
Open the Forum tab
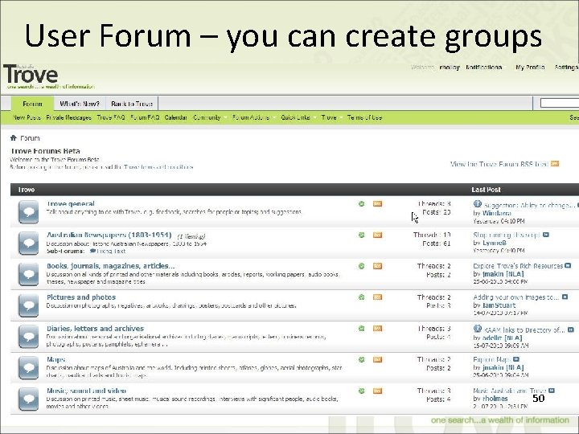click(32, 104)
